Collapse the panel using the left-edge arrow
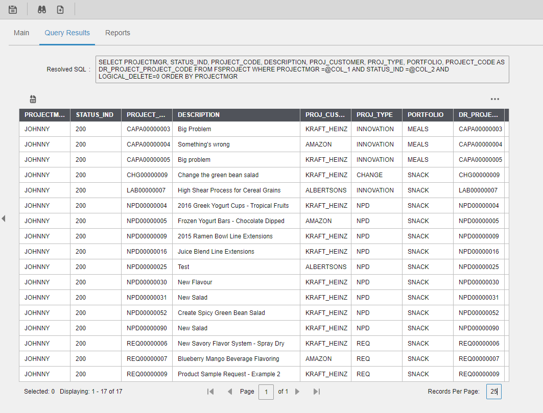The image size is (543, 413). coord(4,217)
